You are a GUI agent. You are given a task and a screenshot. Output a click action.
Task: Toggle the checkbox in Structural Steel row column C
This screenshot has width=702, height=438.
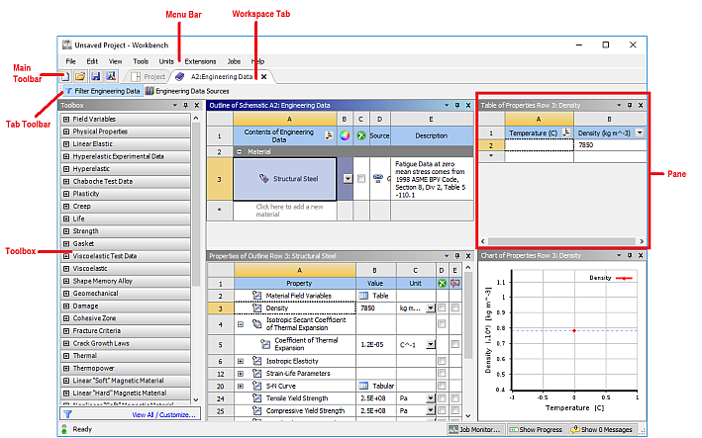[x=360, y=178]
